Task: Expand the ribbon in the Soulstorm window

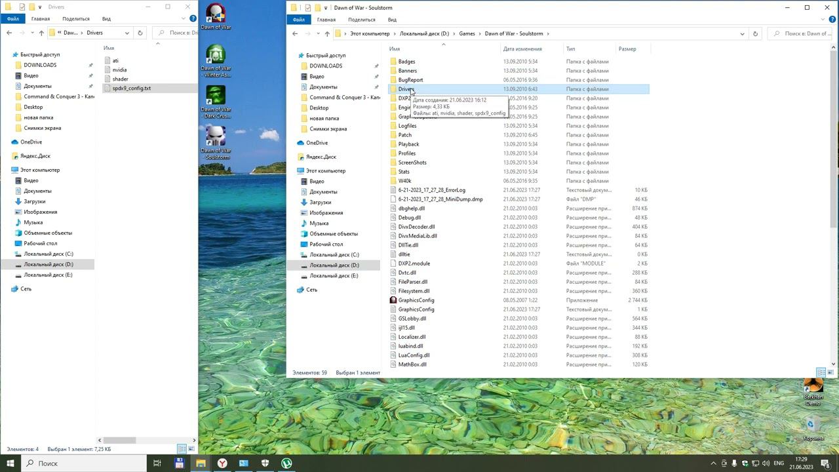Action: click(822, 19)
